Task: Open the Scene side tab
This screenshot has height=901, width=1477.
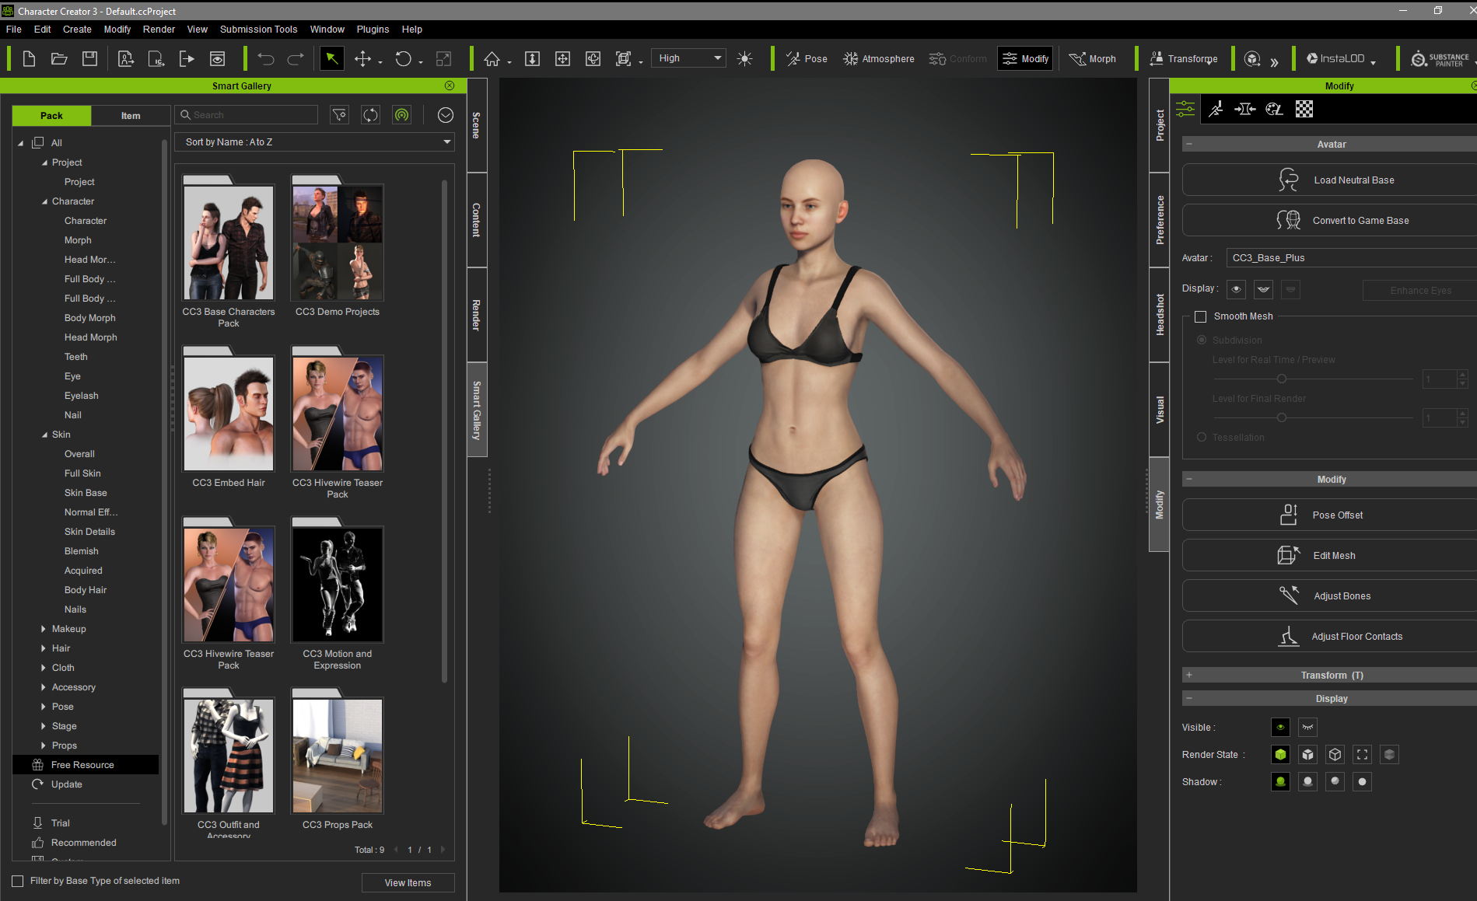Action: [477, 125]
